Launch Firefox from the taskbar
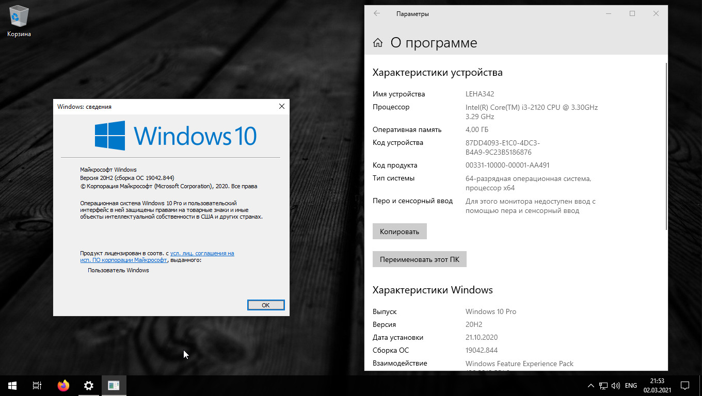The image size is (702, 396). [63, 385]
